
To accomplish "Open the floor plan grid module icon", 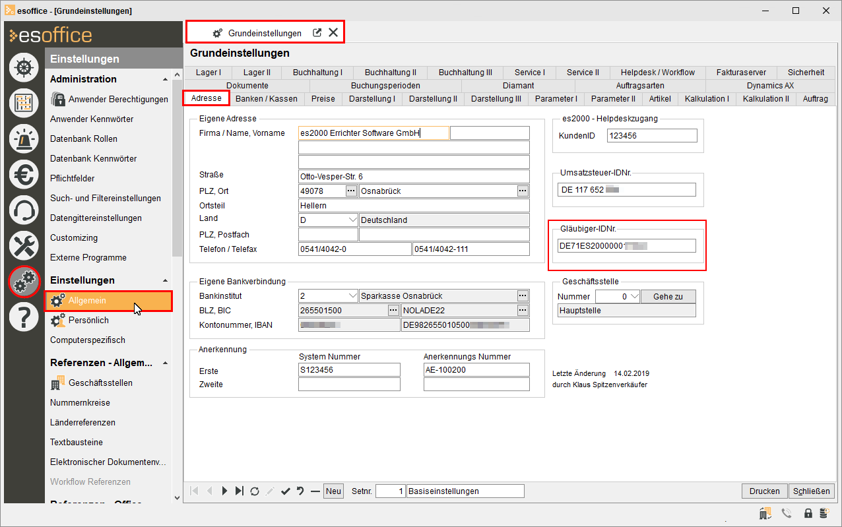I will pos(24,103).
